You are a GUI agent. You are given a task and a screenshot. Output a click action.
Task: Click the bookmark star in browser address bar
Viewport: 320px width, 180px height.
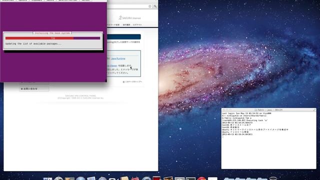(150, 6)
